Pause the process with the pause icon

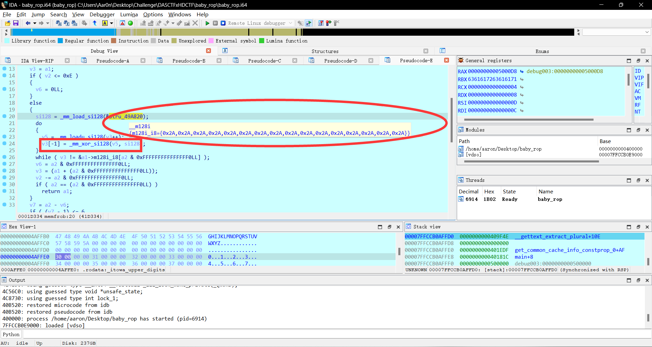(x=215, y=23)
